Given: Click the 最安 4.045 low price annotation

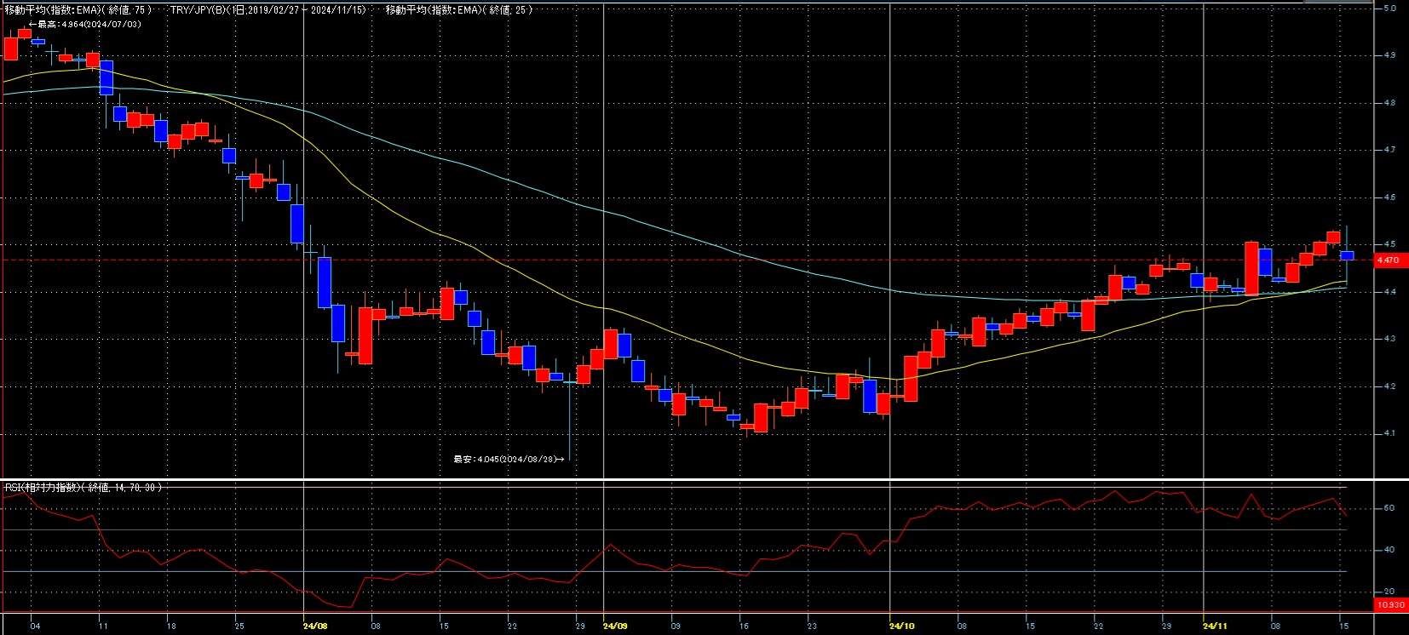Looking at the screenshot, I should pyautogui.click(x=509, y=460).
